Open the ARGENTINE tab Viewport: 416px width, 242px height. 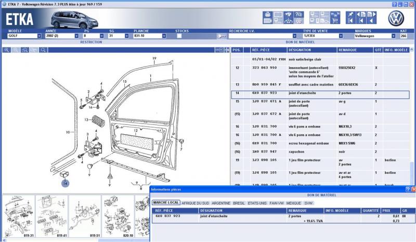click(x=220, y=203)
